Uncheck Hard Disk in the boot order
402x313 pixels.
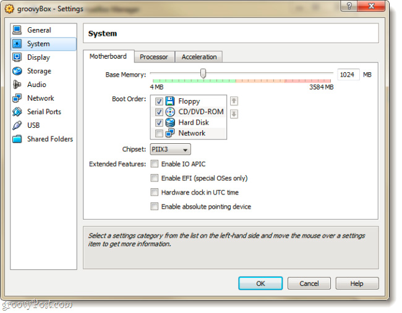(159, 123)
